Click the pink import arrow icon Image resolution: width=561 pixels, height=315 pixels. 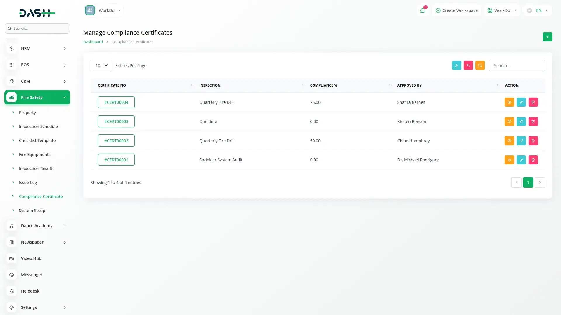click(x=468, y=65)
